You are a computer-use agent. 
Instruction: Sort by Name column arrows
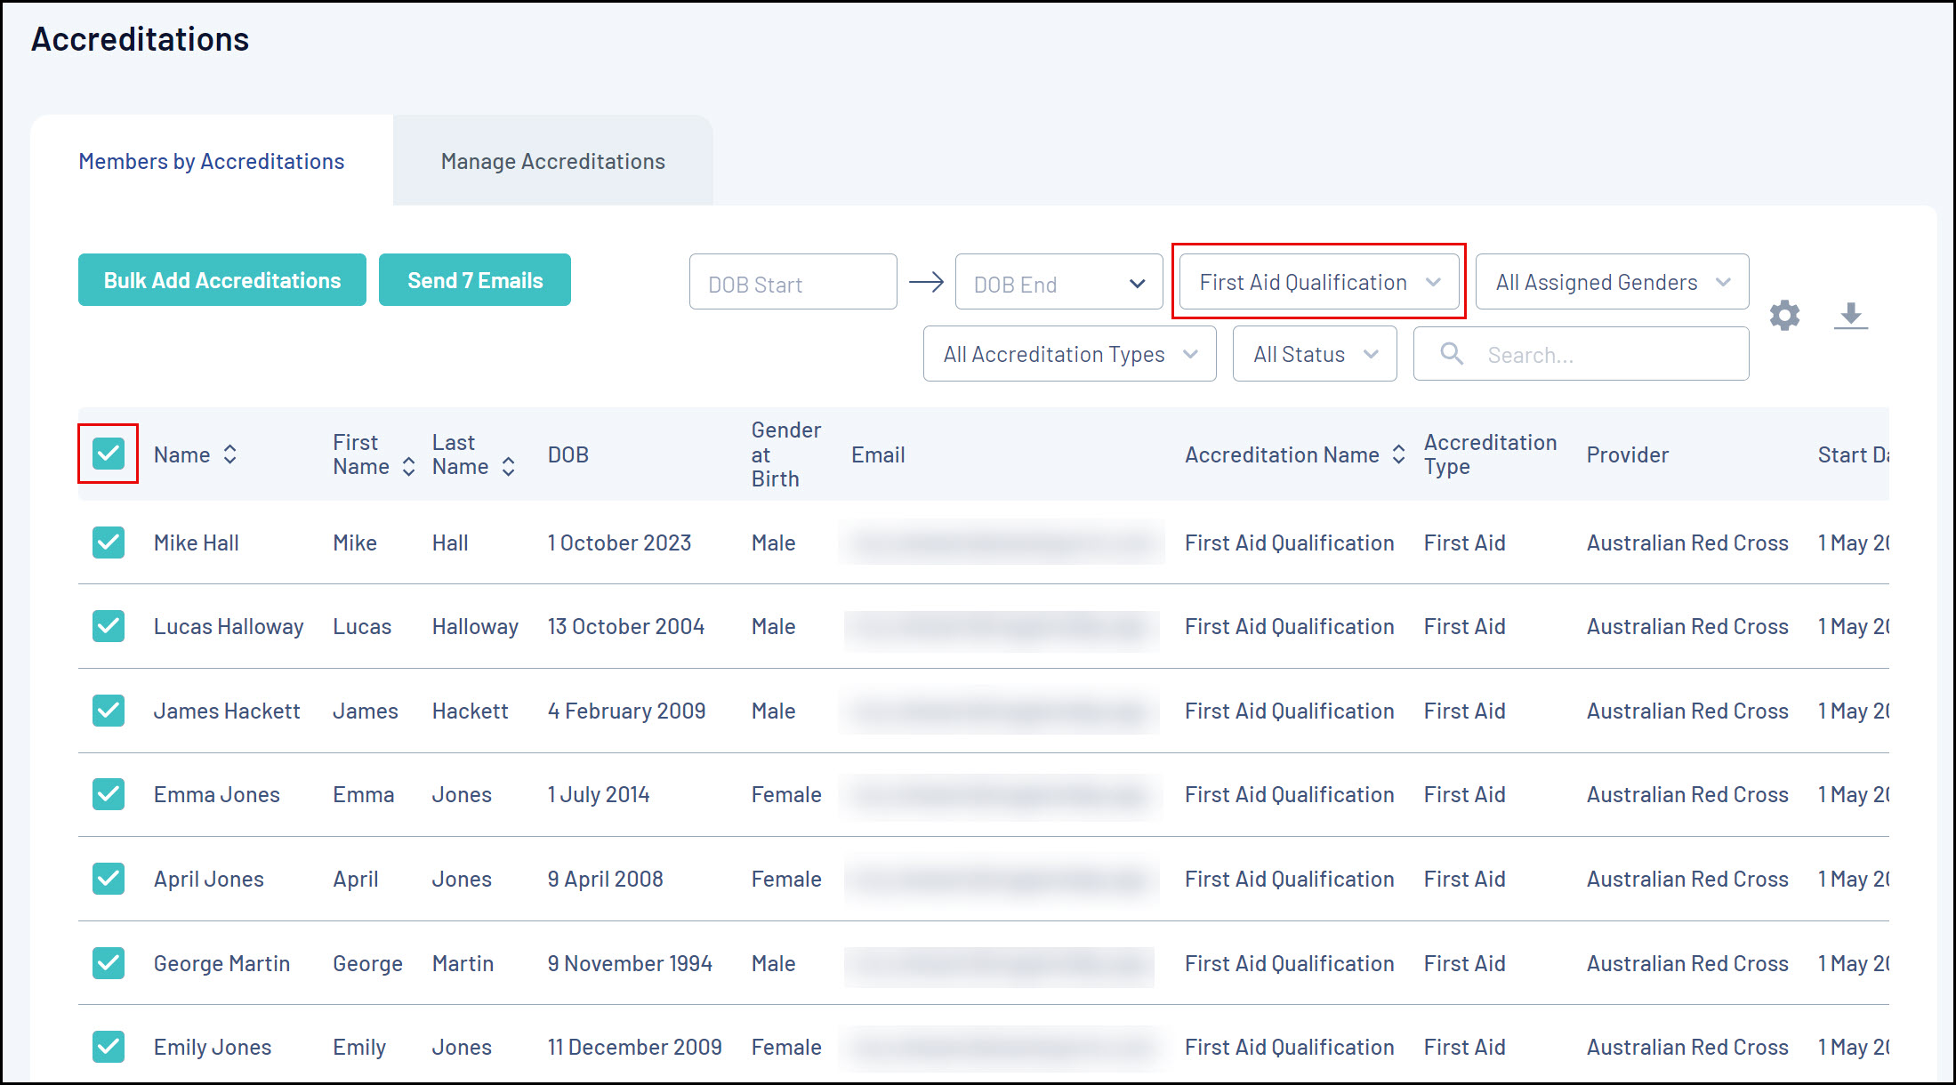[x=230, y=454]
